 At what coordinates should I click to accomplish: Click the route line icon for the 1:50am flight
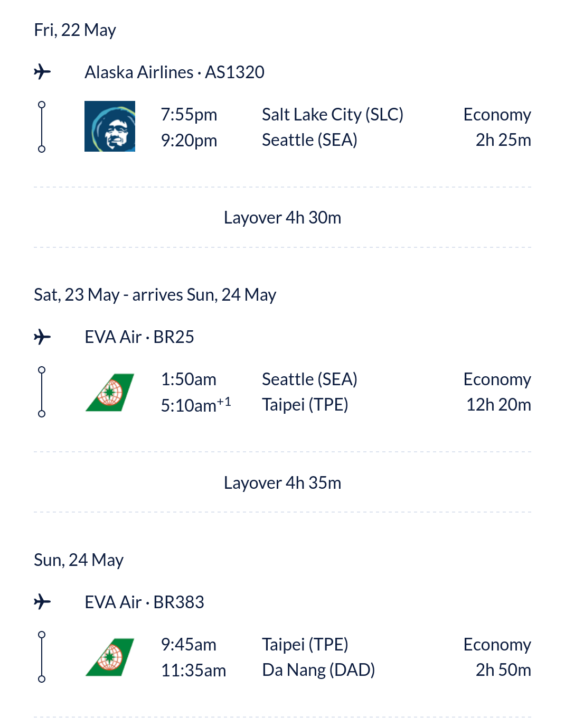[x=42, y=392]
